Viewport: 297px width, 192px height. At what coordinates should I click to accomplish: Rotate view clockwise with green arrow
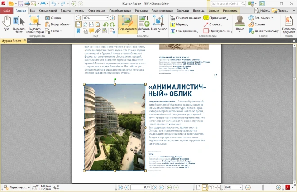113,24
